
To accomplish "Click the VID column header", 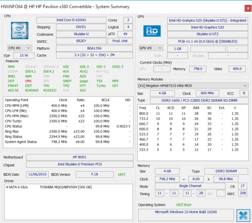I will coord(128,100).
